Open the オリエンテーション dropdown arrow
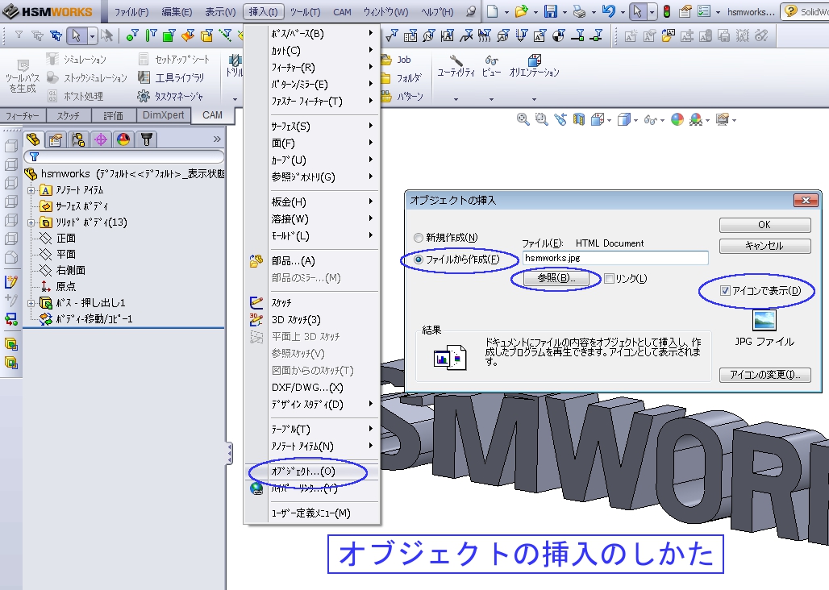829x590 pixels. pyautogui.click(x=534, y=99)
